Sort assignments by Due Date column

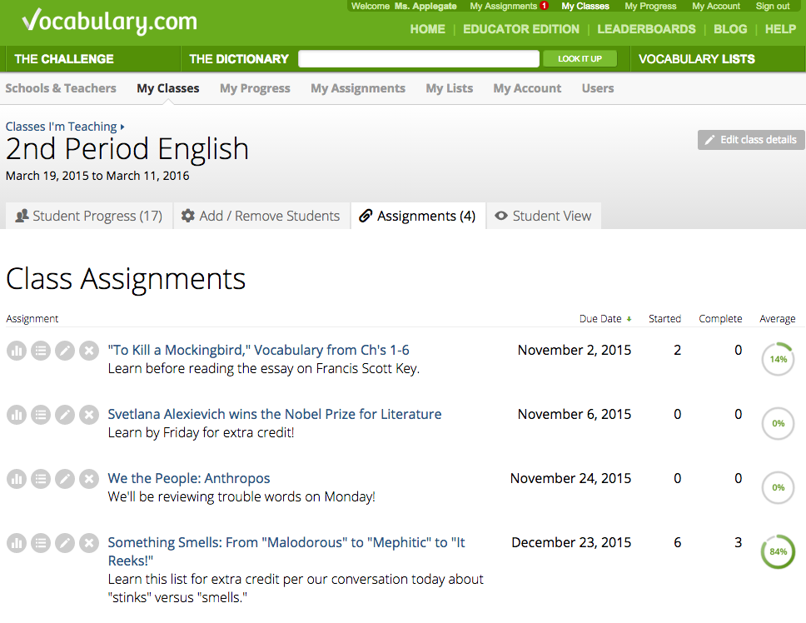click(x=601, y=319)
